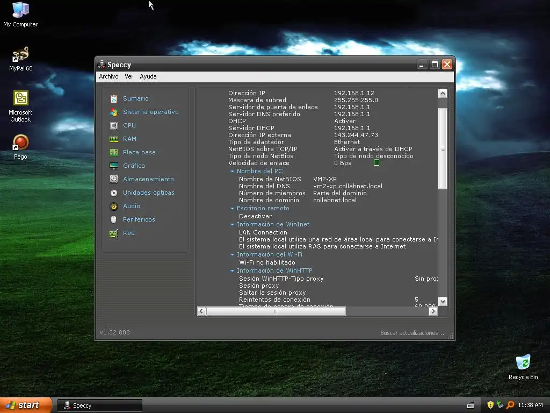Open the Recycle Bin icon
The height and width of the screenshot is (413, 550).
[x=523, y=362]
